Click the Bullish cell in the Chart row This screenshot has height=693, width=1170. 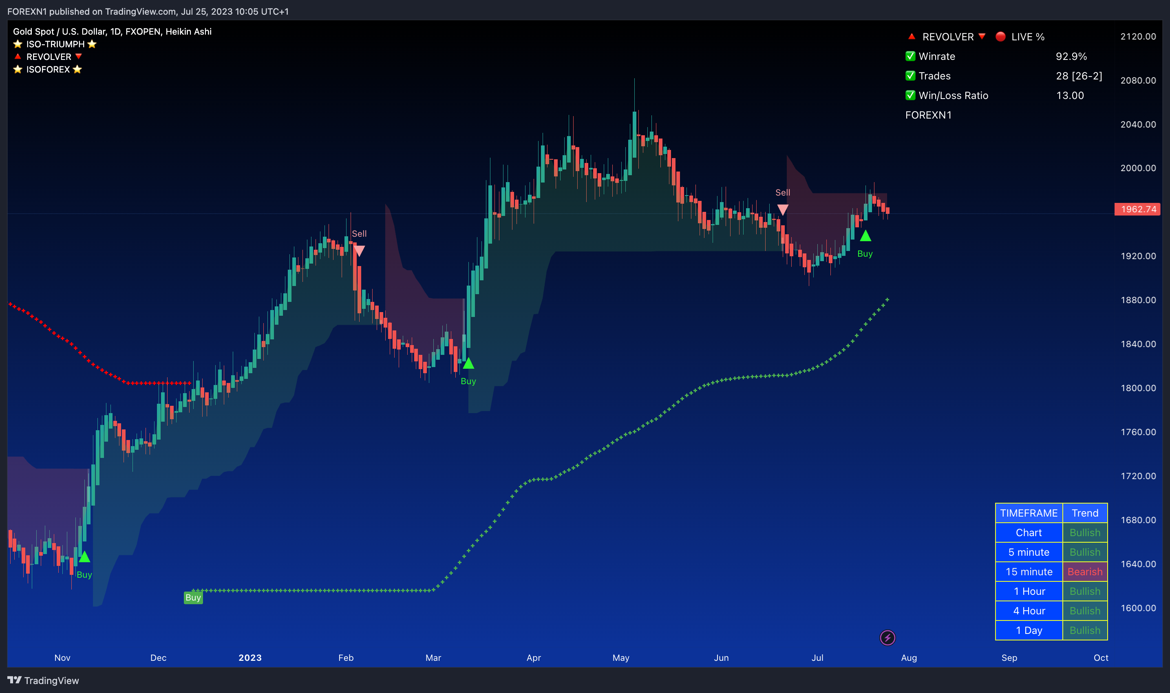pyautogui.click(x=1085, y=532)
